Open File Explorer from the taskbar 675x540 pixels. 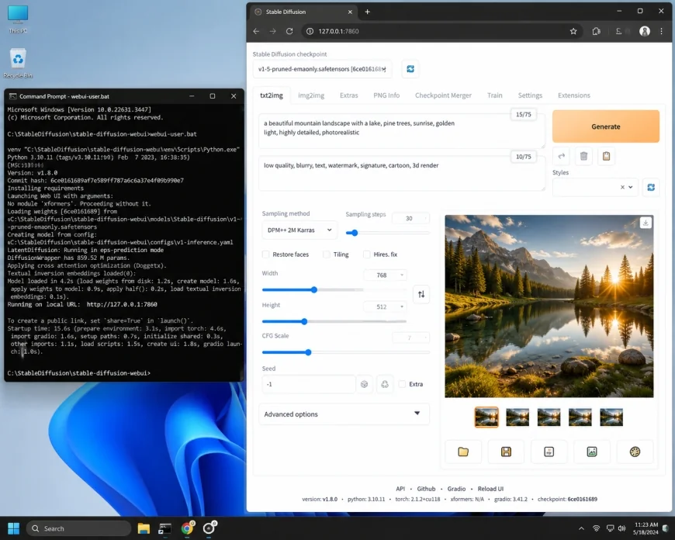click(x=144, y=528)
